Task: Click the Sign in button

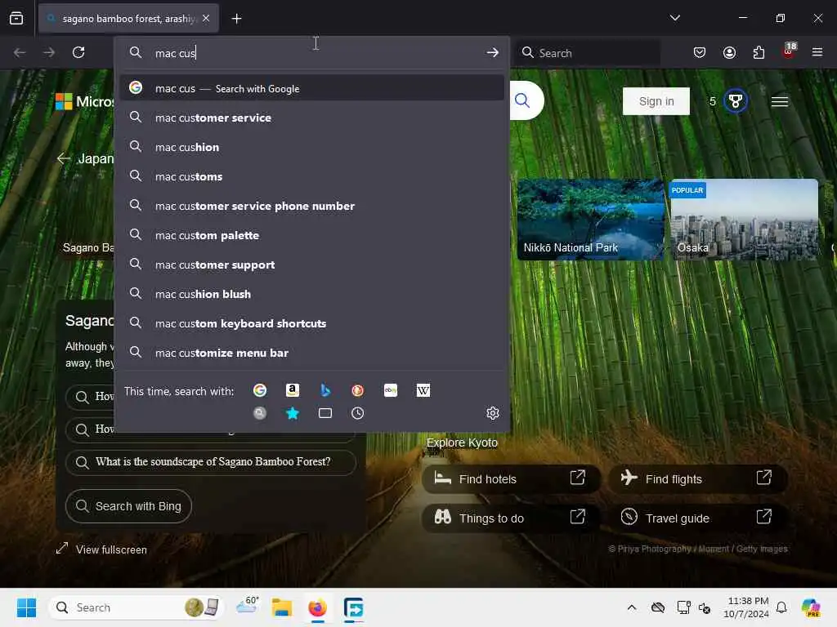Action: [656, 101]
